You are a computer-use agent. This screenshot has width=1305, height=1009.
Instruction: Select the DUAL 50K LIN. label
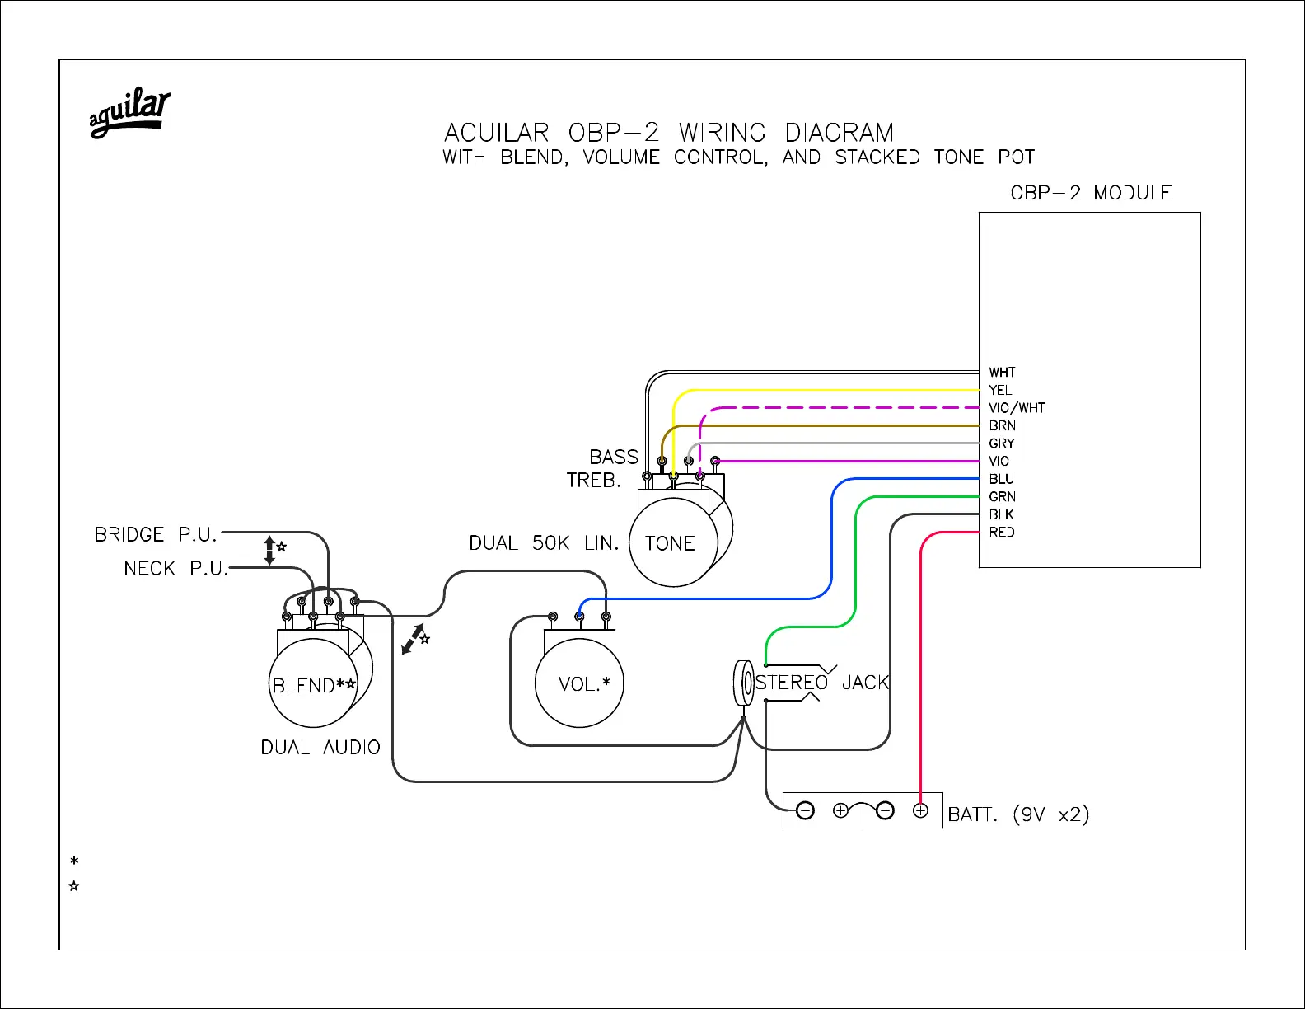point(544,543)
